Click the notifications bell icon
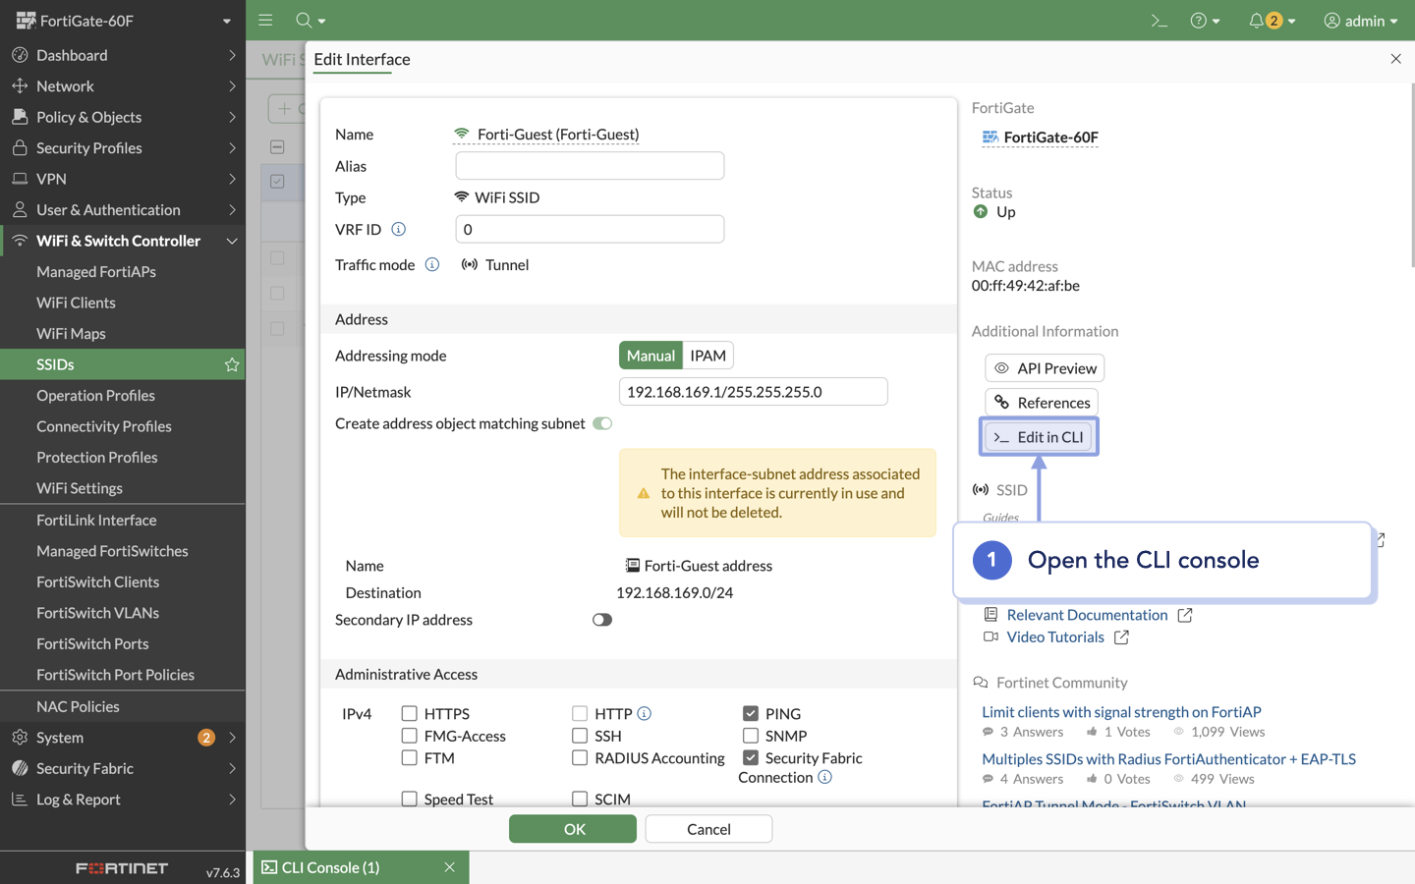1415x884 pixels. coord(1256,21)
